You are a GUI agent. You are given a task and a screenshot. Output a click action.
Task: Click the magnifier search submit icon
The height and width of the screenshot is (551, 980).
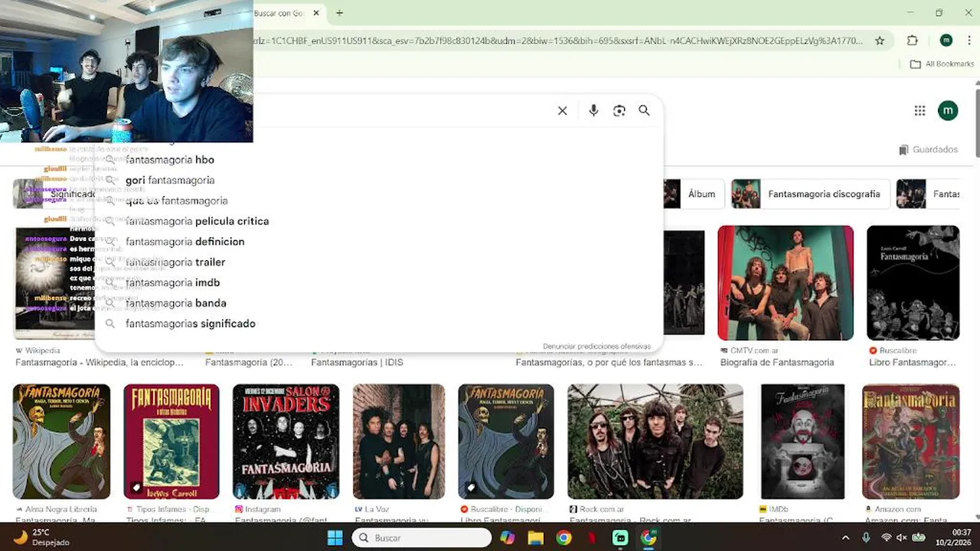coord(644,111)
